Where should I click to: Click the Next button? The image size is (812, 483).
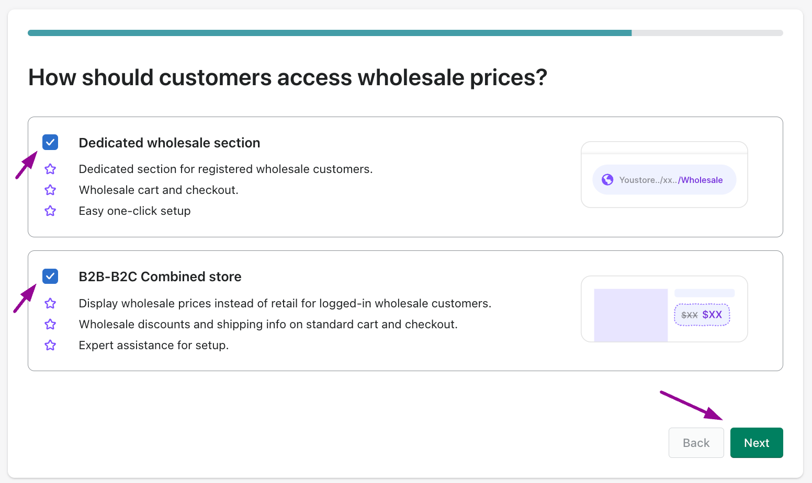757,443
